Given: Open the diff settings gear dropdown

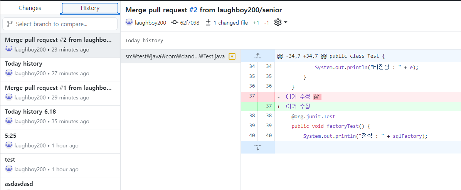Looking at the screenshot, I should (x=281, y=23).
